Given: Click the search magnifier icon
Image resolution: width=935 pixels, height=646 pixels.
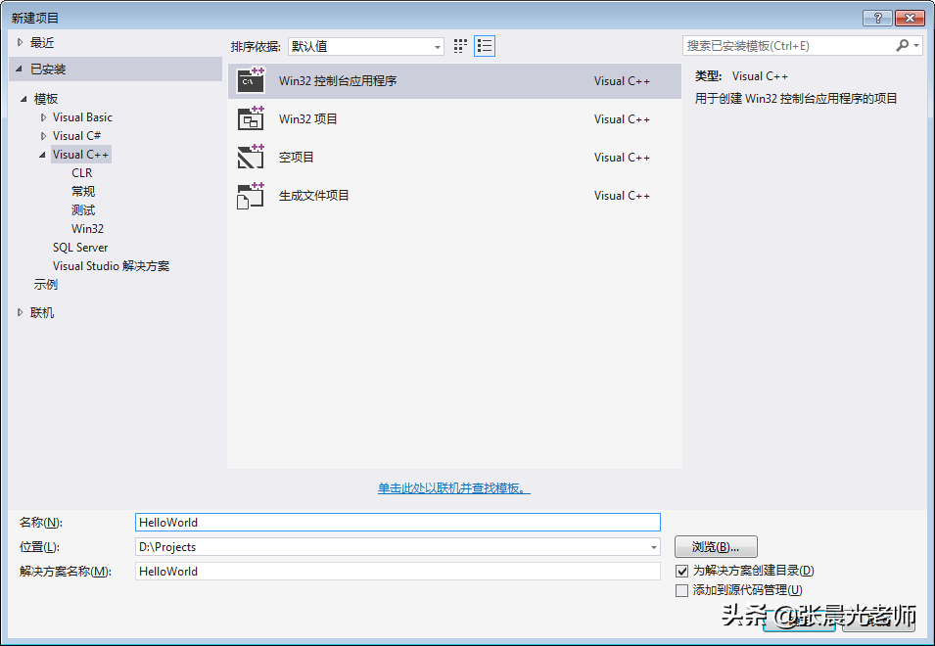Looking at the screenshot, I should click(x=902, y=45).
